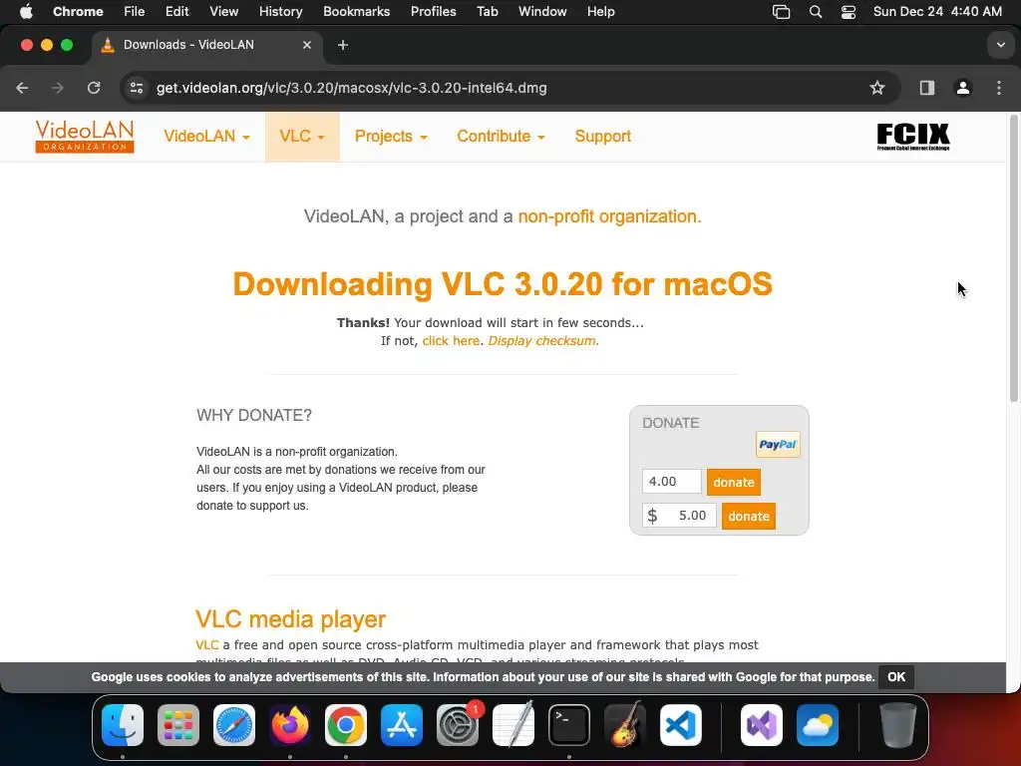Open the Trash in the Dock
The width and height of the screenshot is (1021, 766).
898,725
